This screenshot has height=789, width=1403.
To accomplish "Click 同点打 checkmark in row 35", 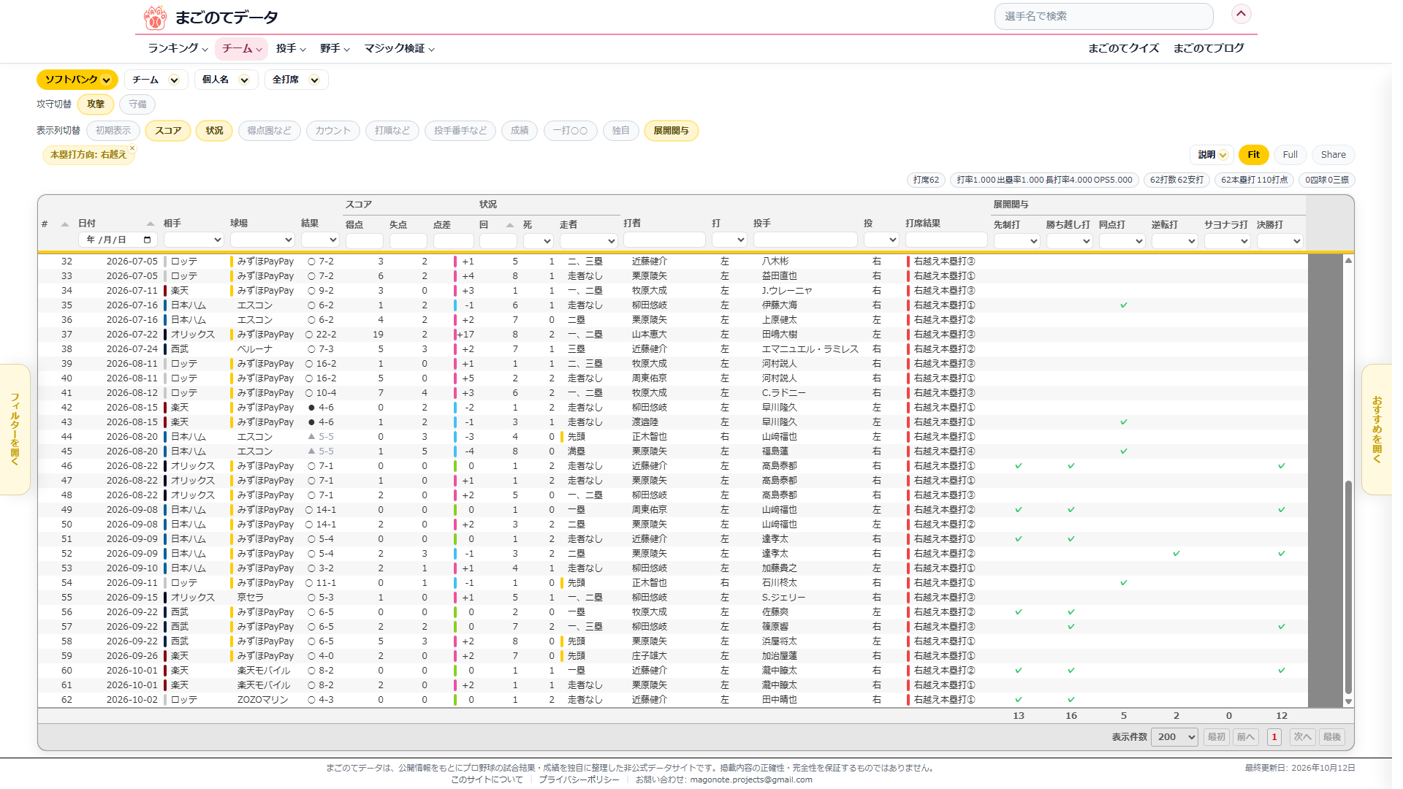I will (x=1123, y=305).
